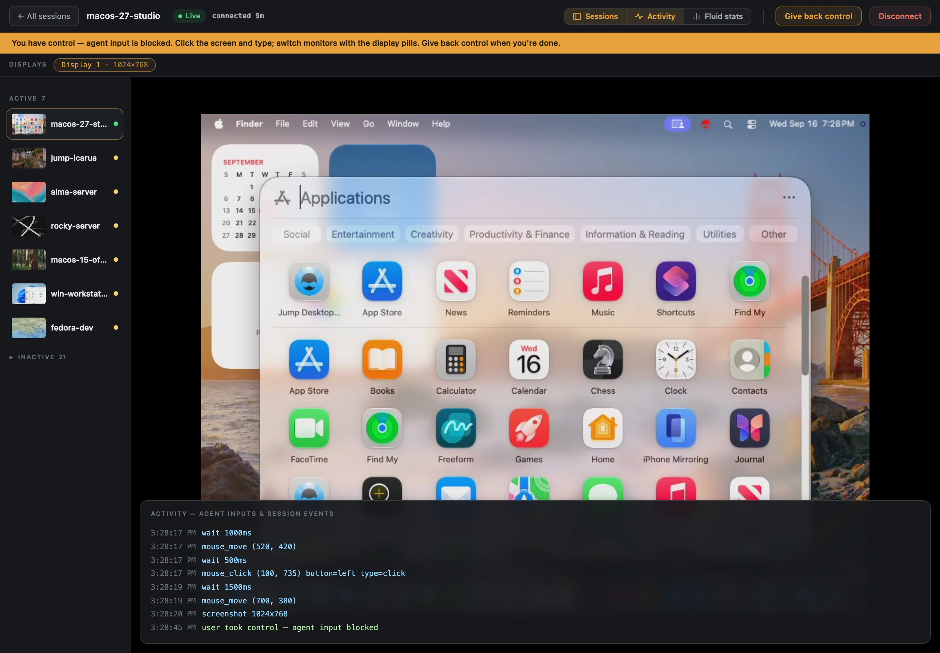This screenshot has width=940, height=653.
Task: Expand the Inactive 21 sessions list
Action: coord(38,357)
